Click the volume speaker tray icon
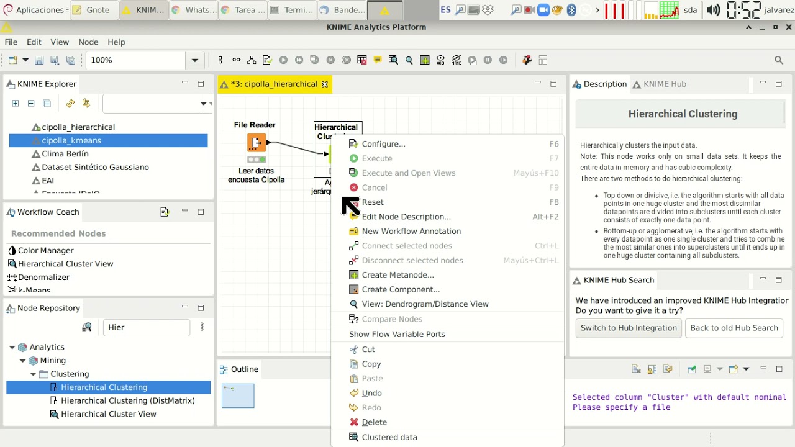 [713, 10]
